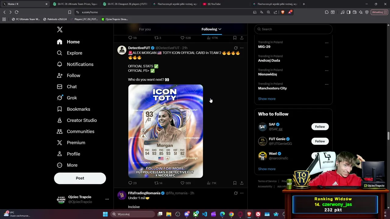Click the Post button
The height and width of the screenshot is (219, 390).
coord(80,178)
